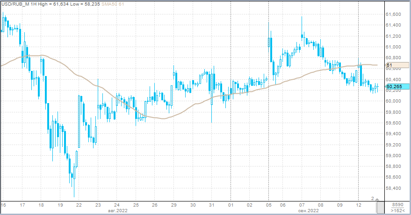Click the 1H timeframe text in header

click(34, 4)
